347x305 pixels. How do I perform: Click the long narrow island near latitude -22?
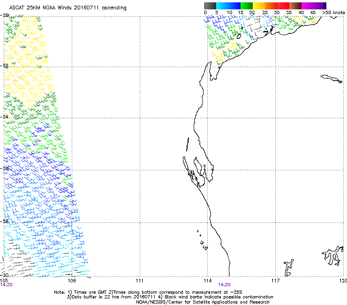point(332,79)
